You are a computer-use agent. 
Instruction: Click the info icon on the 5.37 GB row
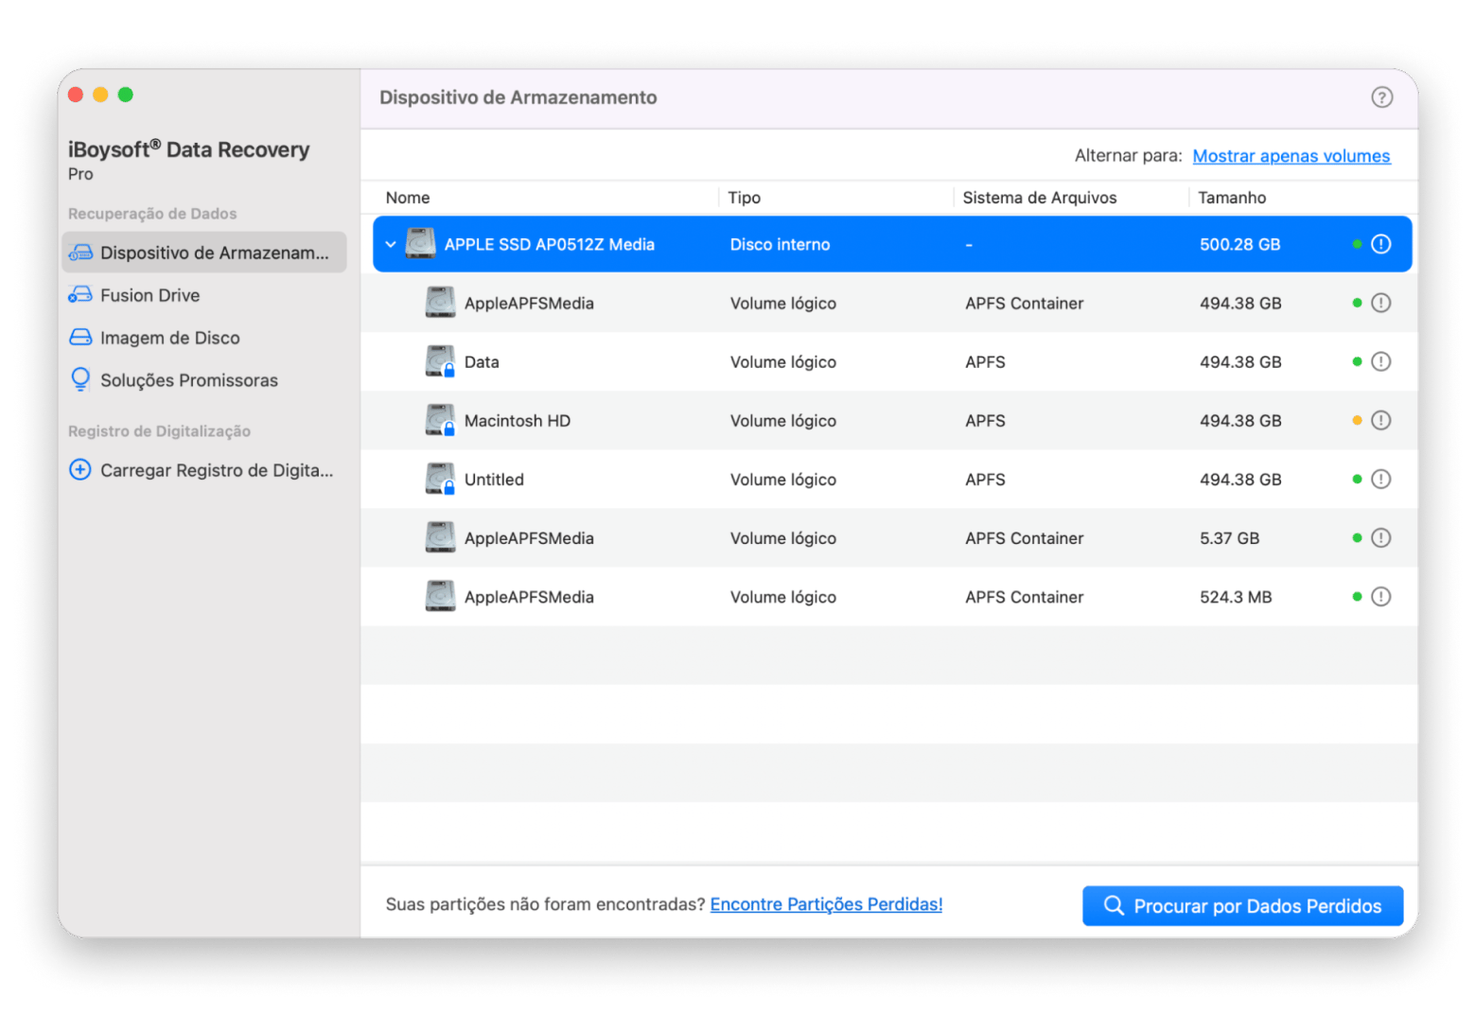1381,537
